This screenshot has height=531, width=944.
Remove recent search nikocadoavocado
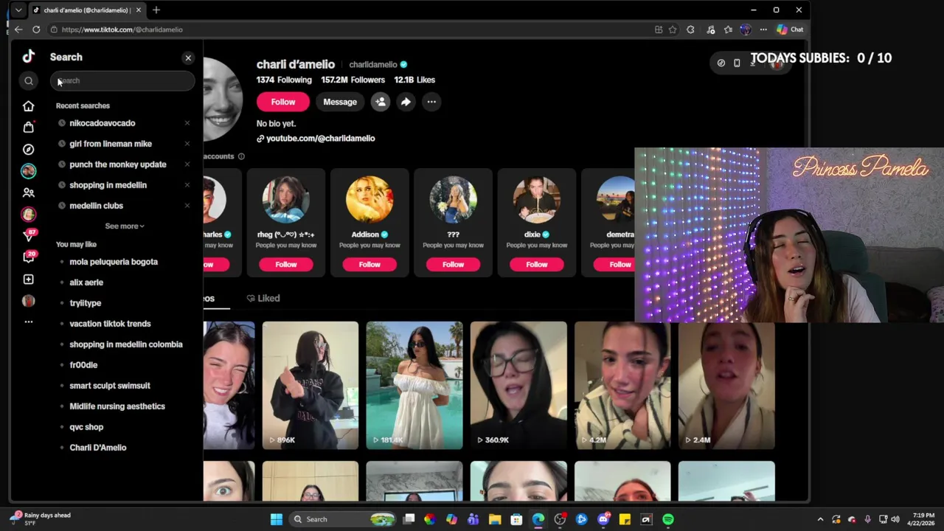coord(187,123)
